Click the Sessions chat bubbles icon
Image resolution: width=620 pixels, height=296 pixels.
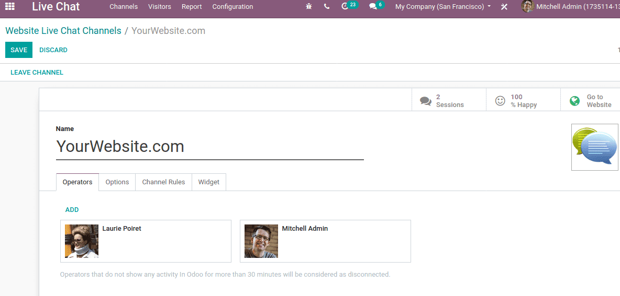[x=425, y=101]
